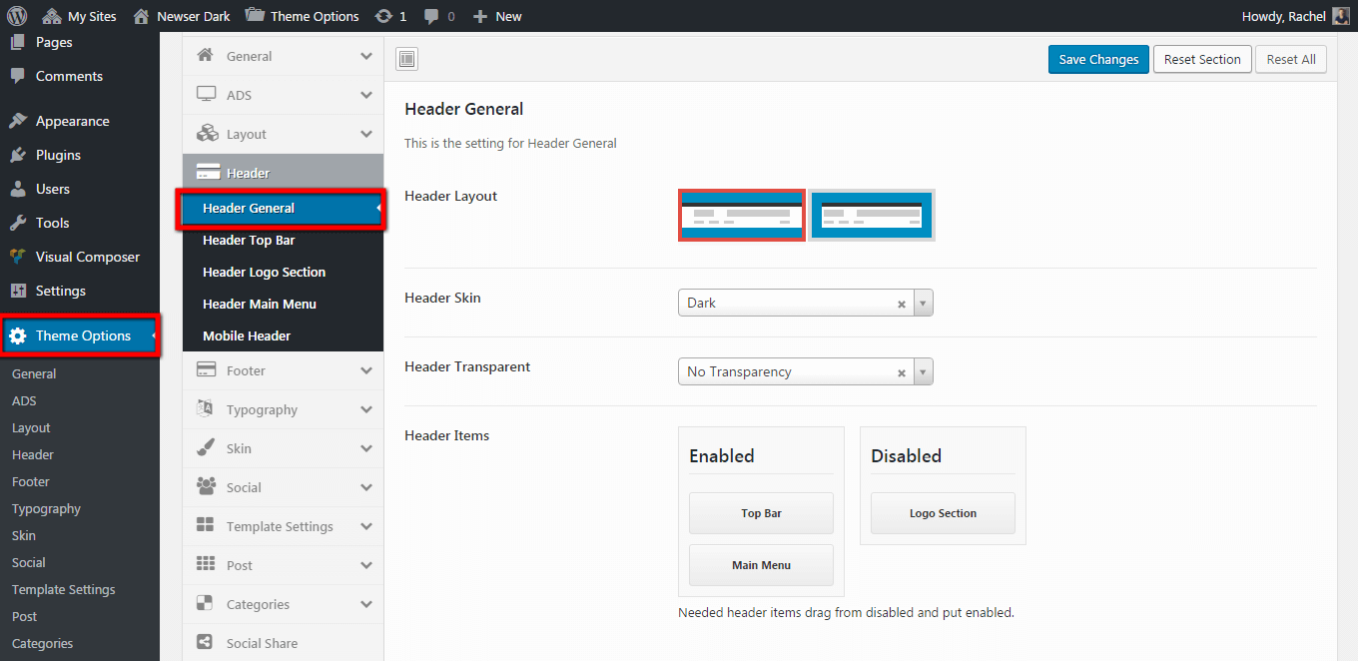Open Visual Composer in sidebar
The height and width of the screenshot is (661, 1358).
pyautogui.click(x=87, y=257)
